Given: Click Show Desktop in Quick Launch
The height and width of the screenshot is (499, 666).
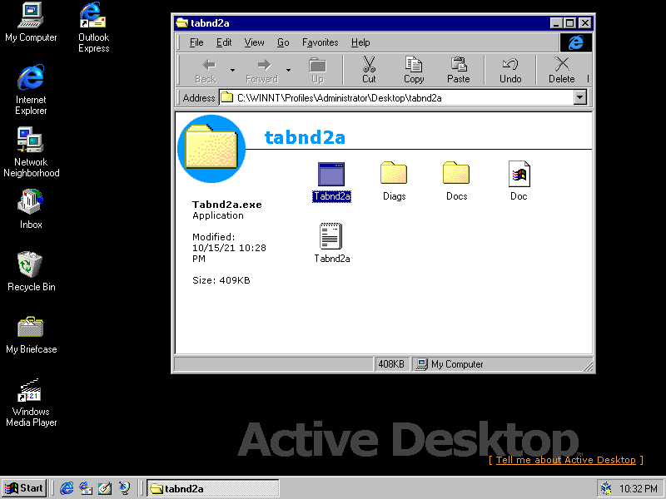Looking at the screenshot, I should 105,488.
